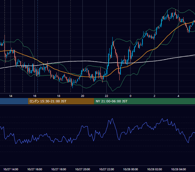Click the 10/28 04:00 date label
195x172 pixels.
click(x=178, y=169)
